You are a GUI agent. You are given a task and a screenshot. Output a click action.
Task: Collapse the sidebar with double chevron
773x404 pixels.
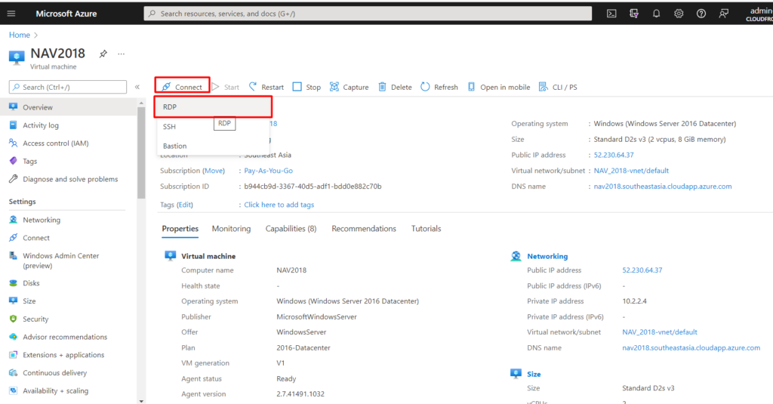click(137, 87)
